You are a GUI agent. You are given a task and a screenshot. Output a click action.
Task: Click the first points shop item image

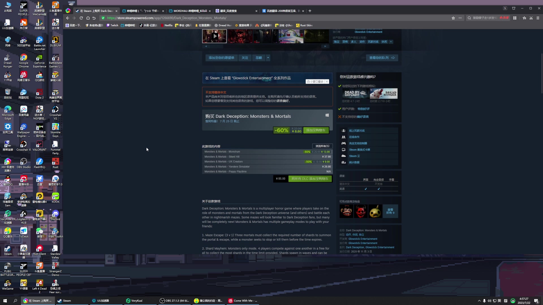coord(346,211)
